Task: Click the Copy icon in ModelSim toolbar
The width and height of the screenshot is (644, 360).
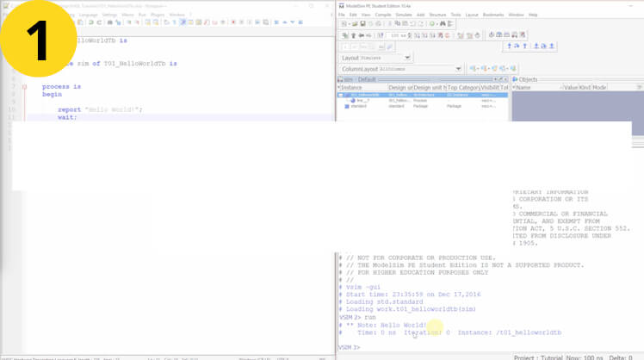Action: tap(398, 23)
